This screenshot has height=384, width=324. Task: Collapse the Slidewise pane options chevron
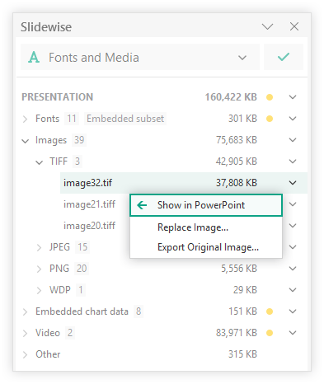[x=267, y=26]
